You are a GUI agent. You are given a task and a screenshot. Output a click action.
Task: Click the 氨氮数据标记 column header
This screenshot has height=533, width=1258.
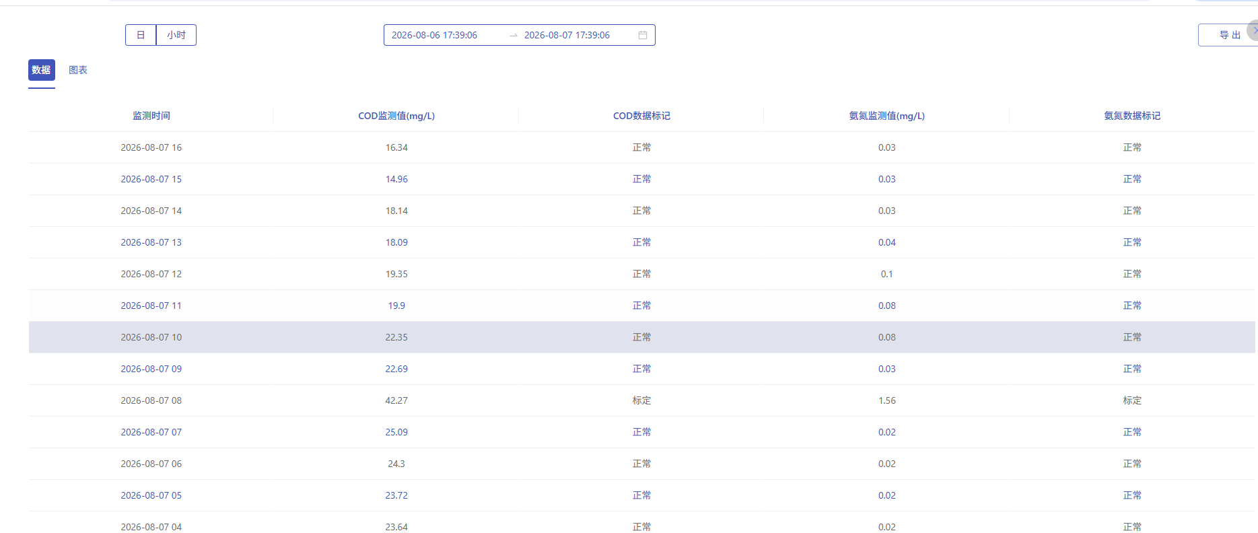(x=1132, y=116)
